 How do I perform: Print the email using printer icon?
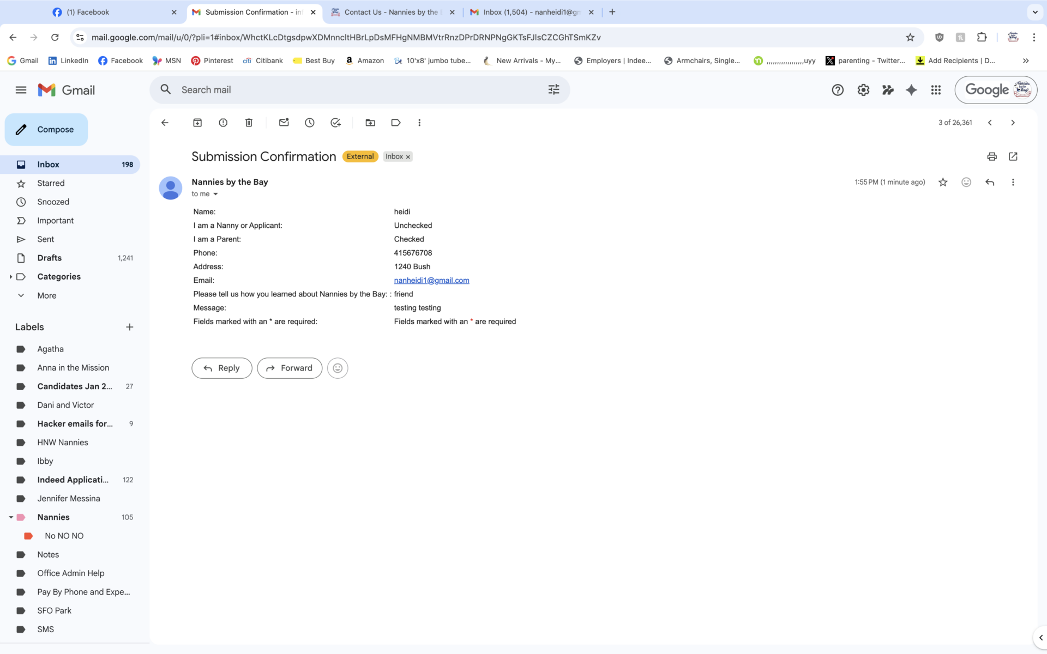click(992, 156)
